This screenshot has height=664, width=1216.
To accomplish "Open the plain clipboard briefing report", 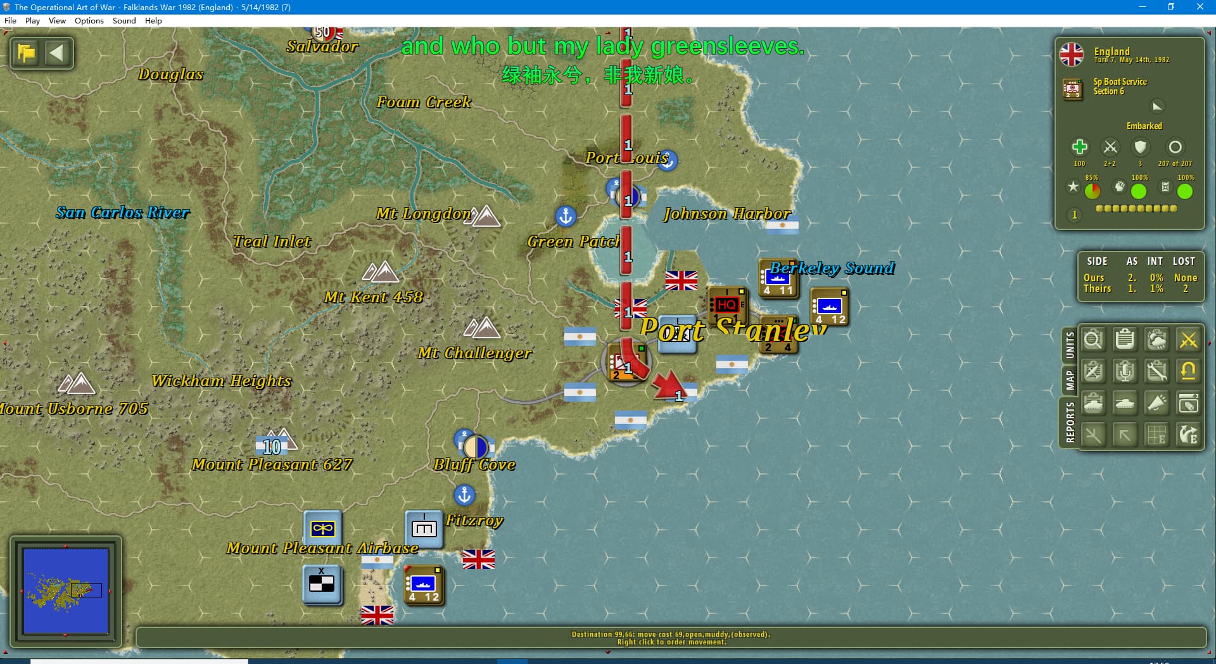I will point(1125,340).
